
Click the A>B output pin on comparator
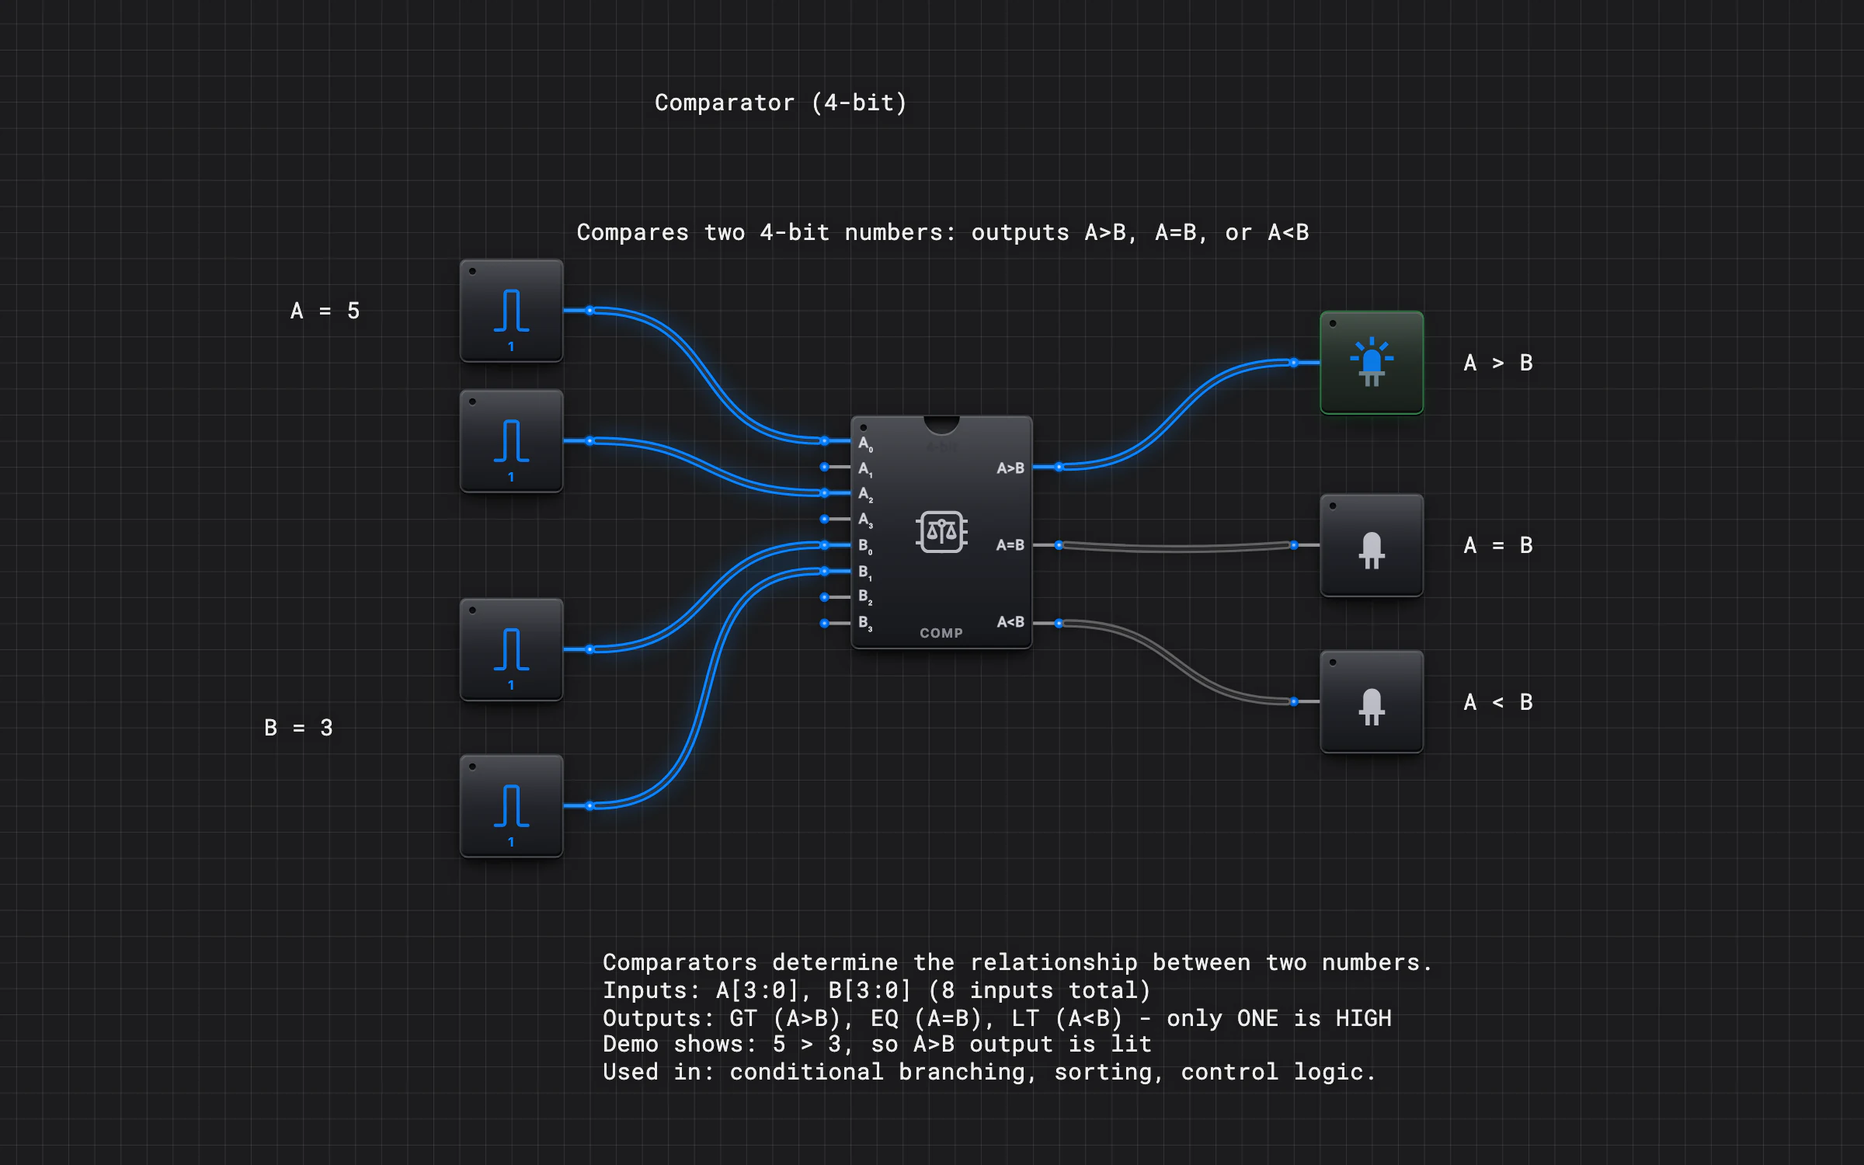[x=1059, y=467]
